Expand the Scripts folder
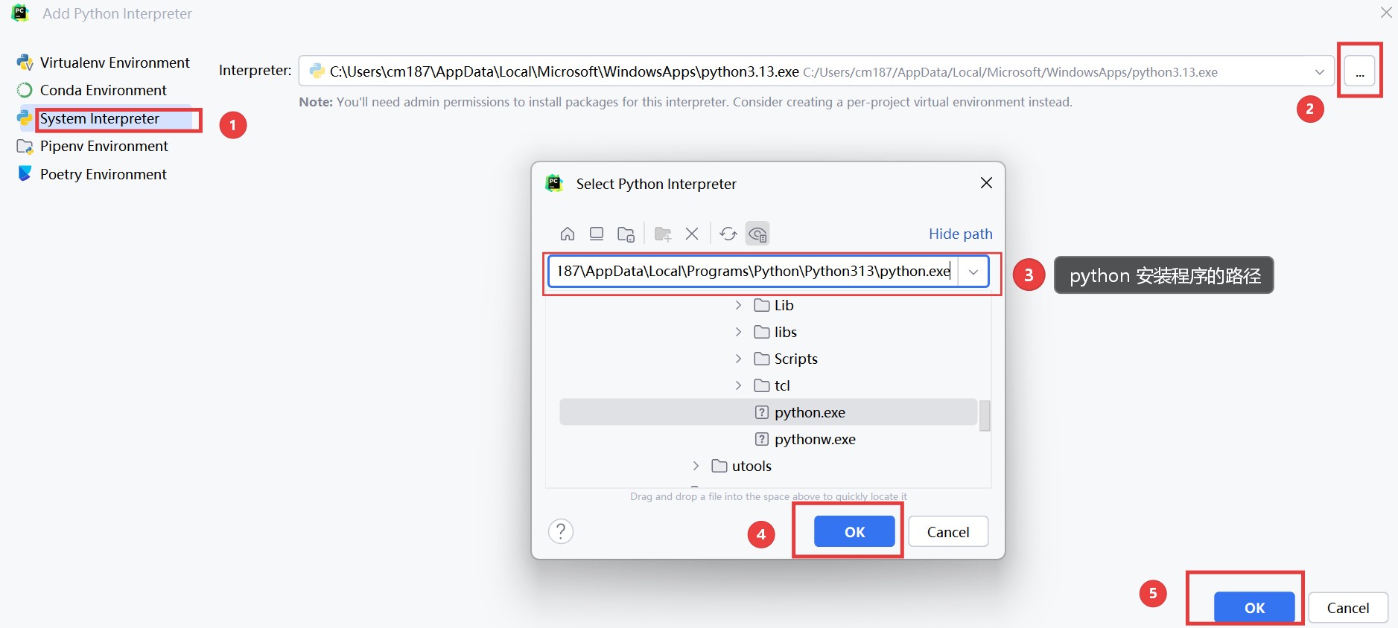The image size is (1398, 628). pyautogui.click(x=738, y=359)
